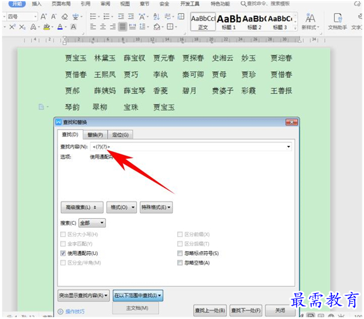Increase font size with A+ icon
The width and height of the screenshot is (364, 319).
pyautogui.click(x=43, y=16)
